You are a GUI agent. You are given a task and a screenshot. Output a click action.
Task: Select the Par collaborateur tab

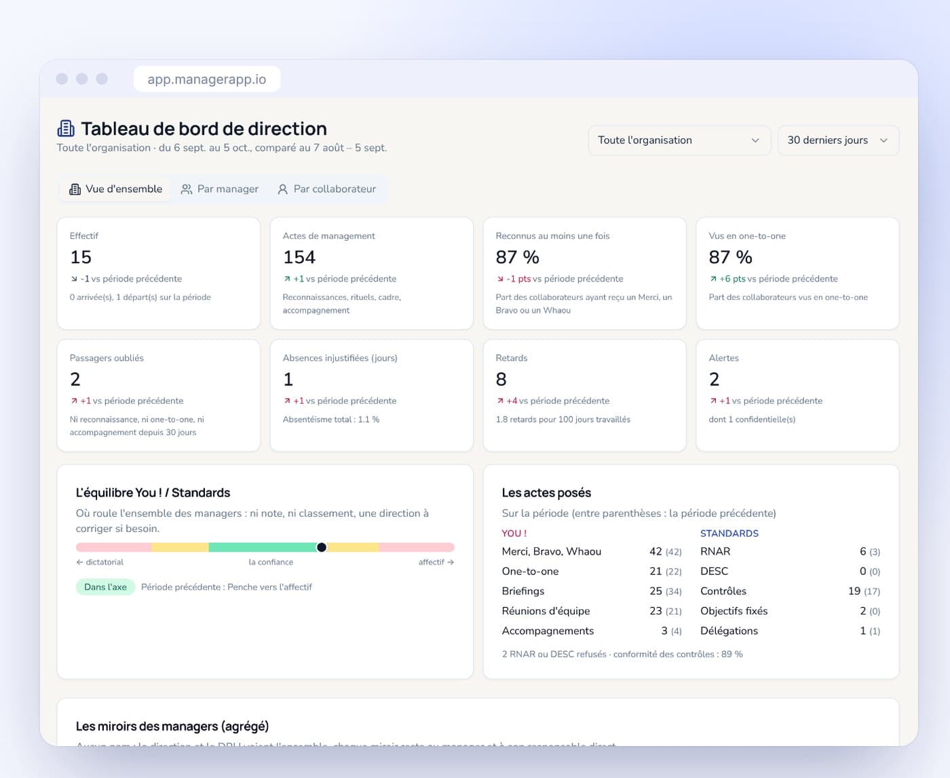(x=326, y=189)
